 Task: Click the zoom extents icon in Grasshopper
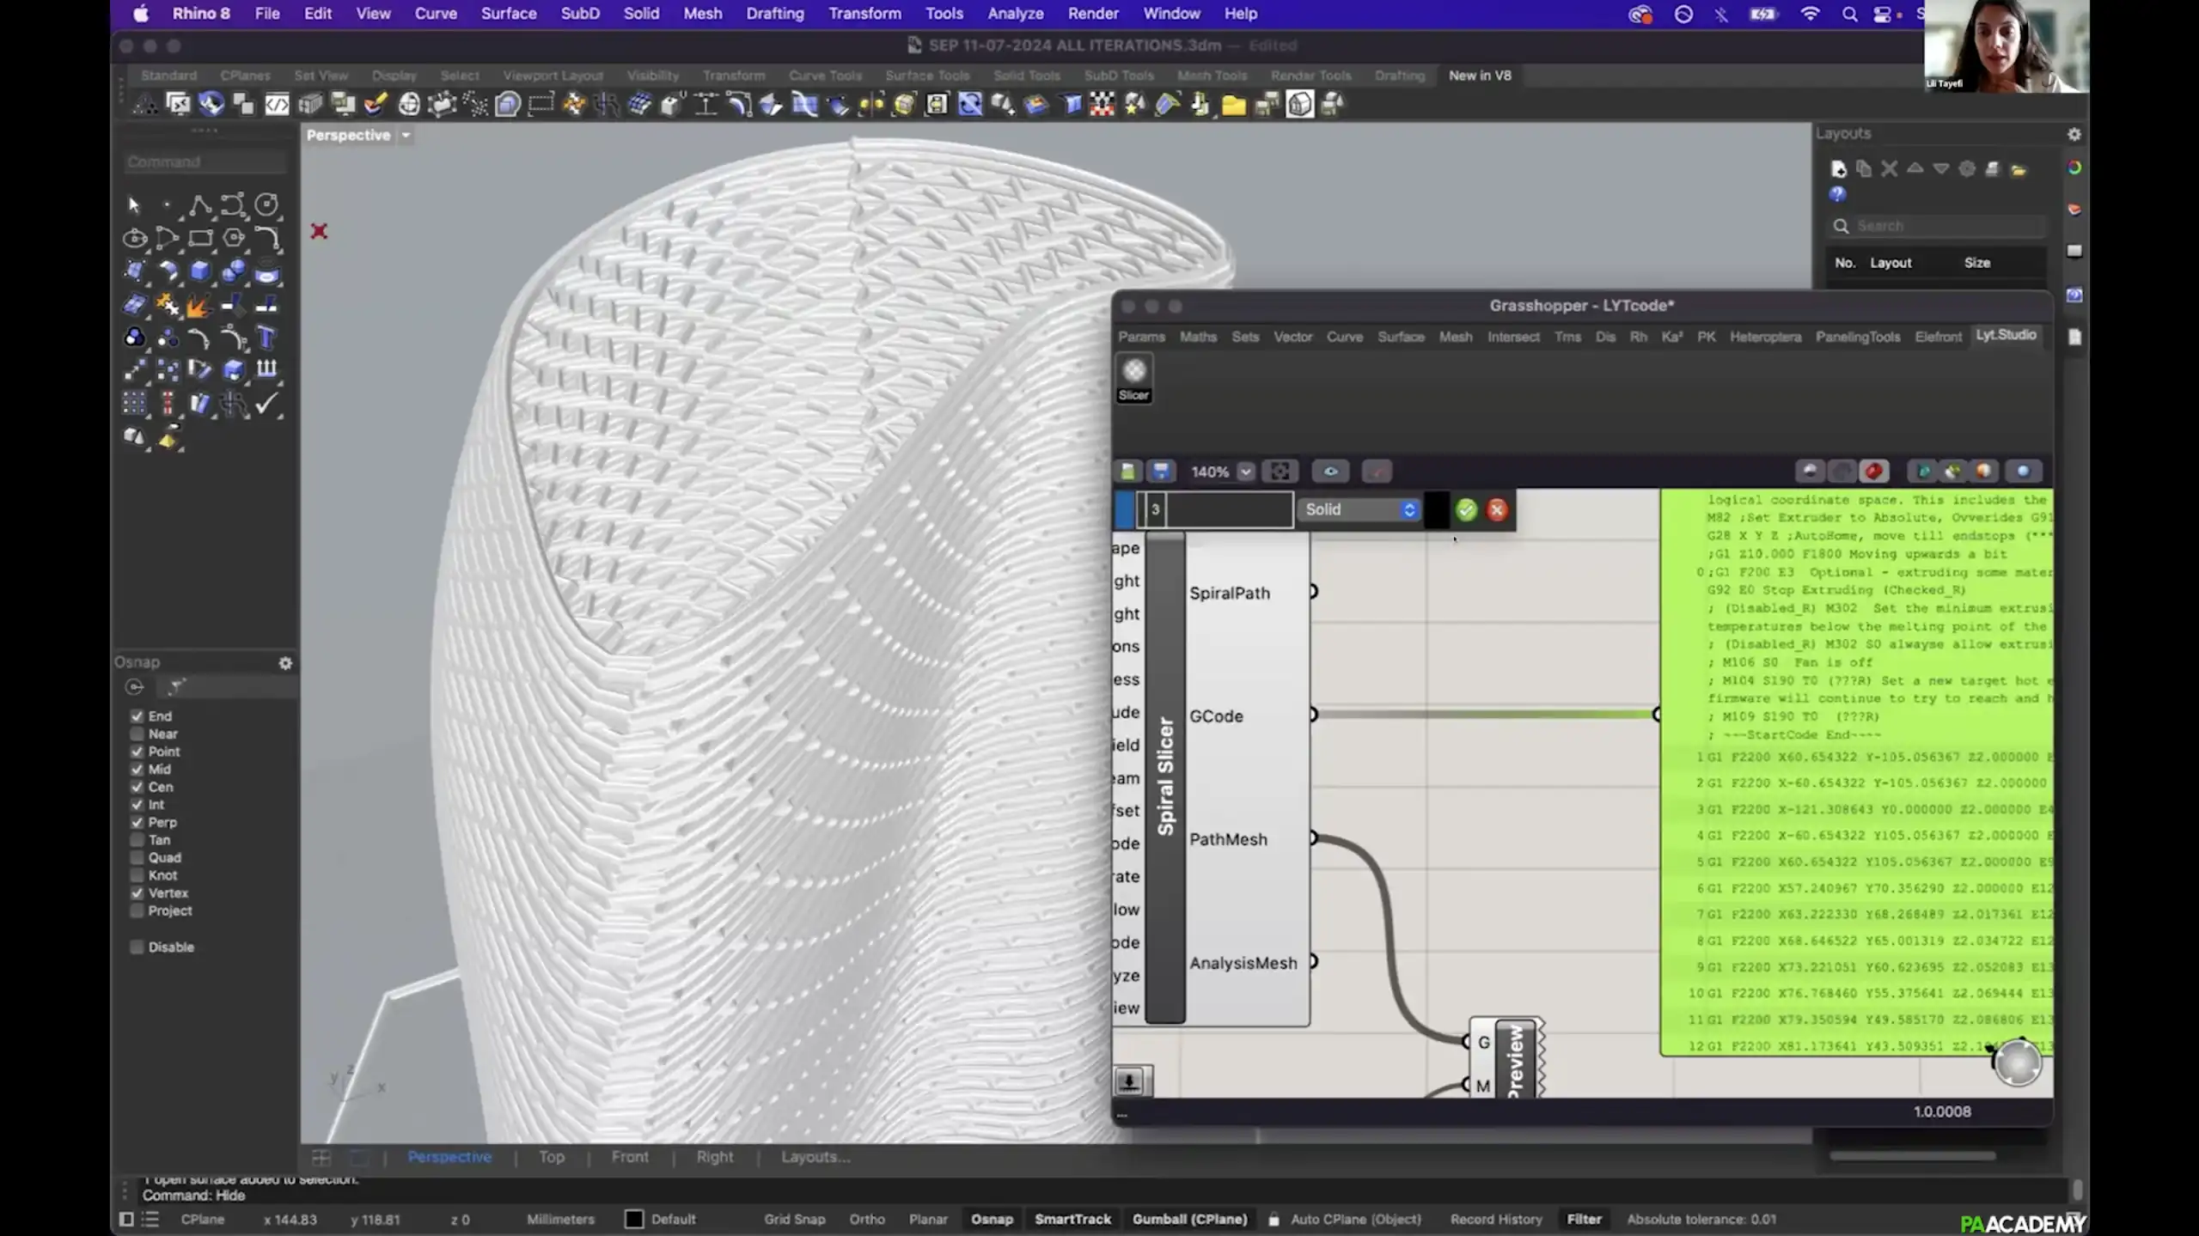(1280, 472)
